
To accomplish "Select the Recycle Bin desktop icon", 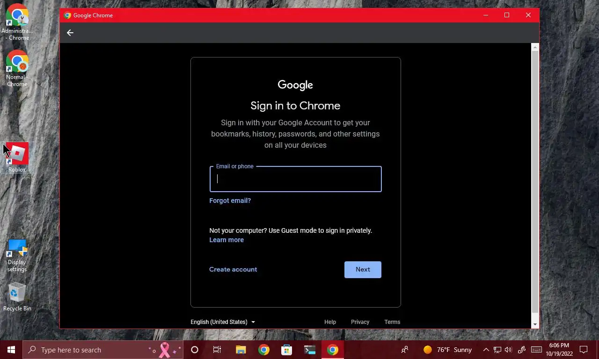I will 17,297.
